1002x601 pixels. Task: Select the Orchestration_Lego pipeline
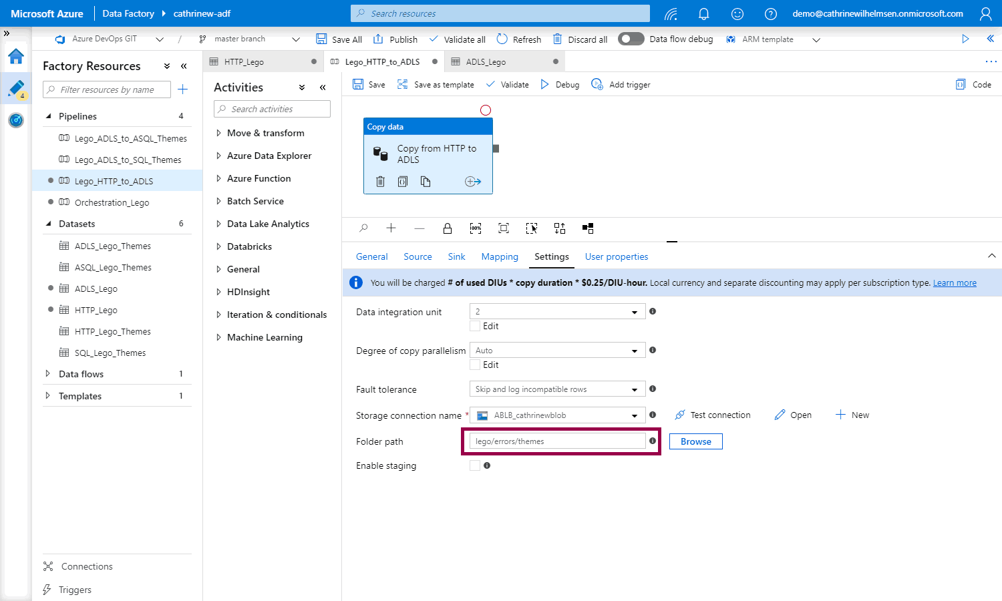(x=112, y=202)
